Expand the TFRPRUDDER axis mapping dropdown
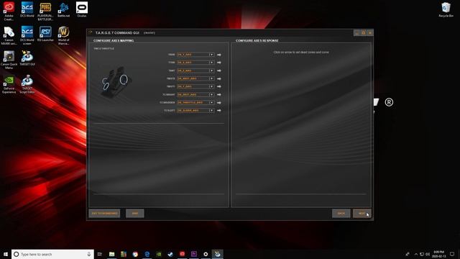This screenshot has width=460, height=259. tap(211, 102)
